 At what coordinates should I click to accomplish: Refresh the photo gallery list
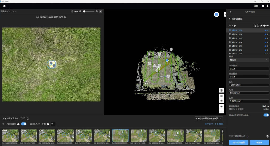point(28,119)
